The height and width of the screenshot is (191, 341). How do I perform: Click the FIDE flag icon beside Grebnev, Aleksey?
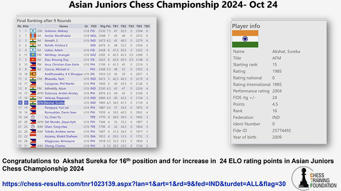pyautogui.click(x=33, y=31)
